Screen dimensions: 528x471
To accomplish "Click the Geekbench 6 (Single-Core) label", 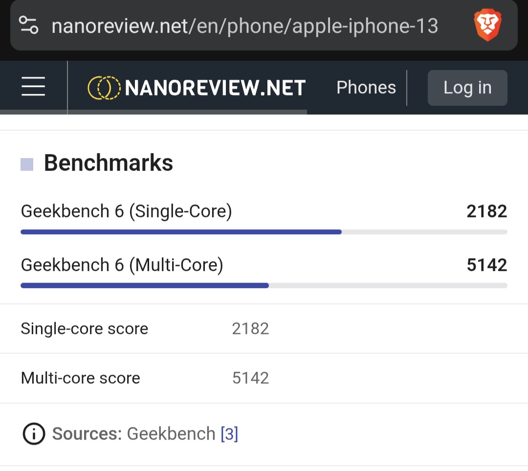I will (x=126, y=211).
